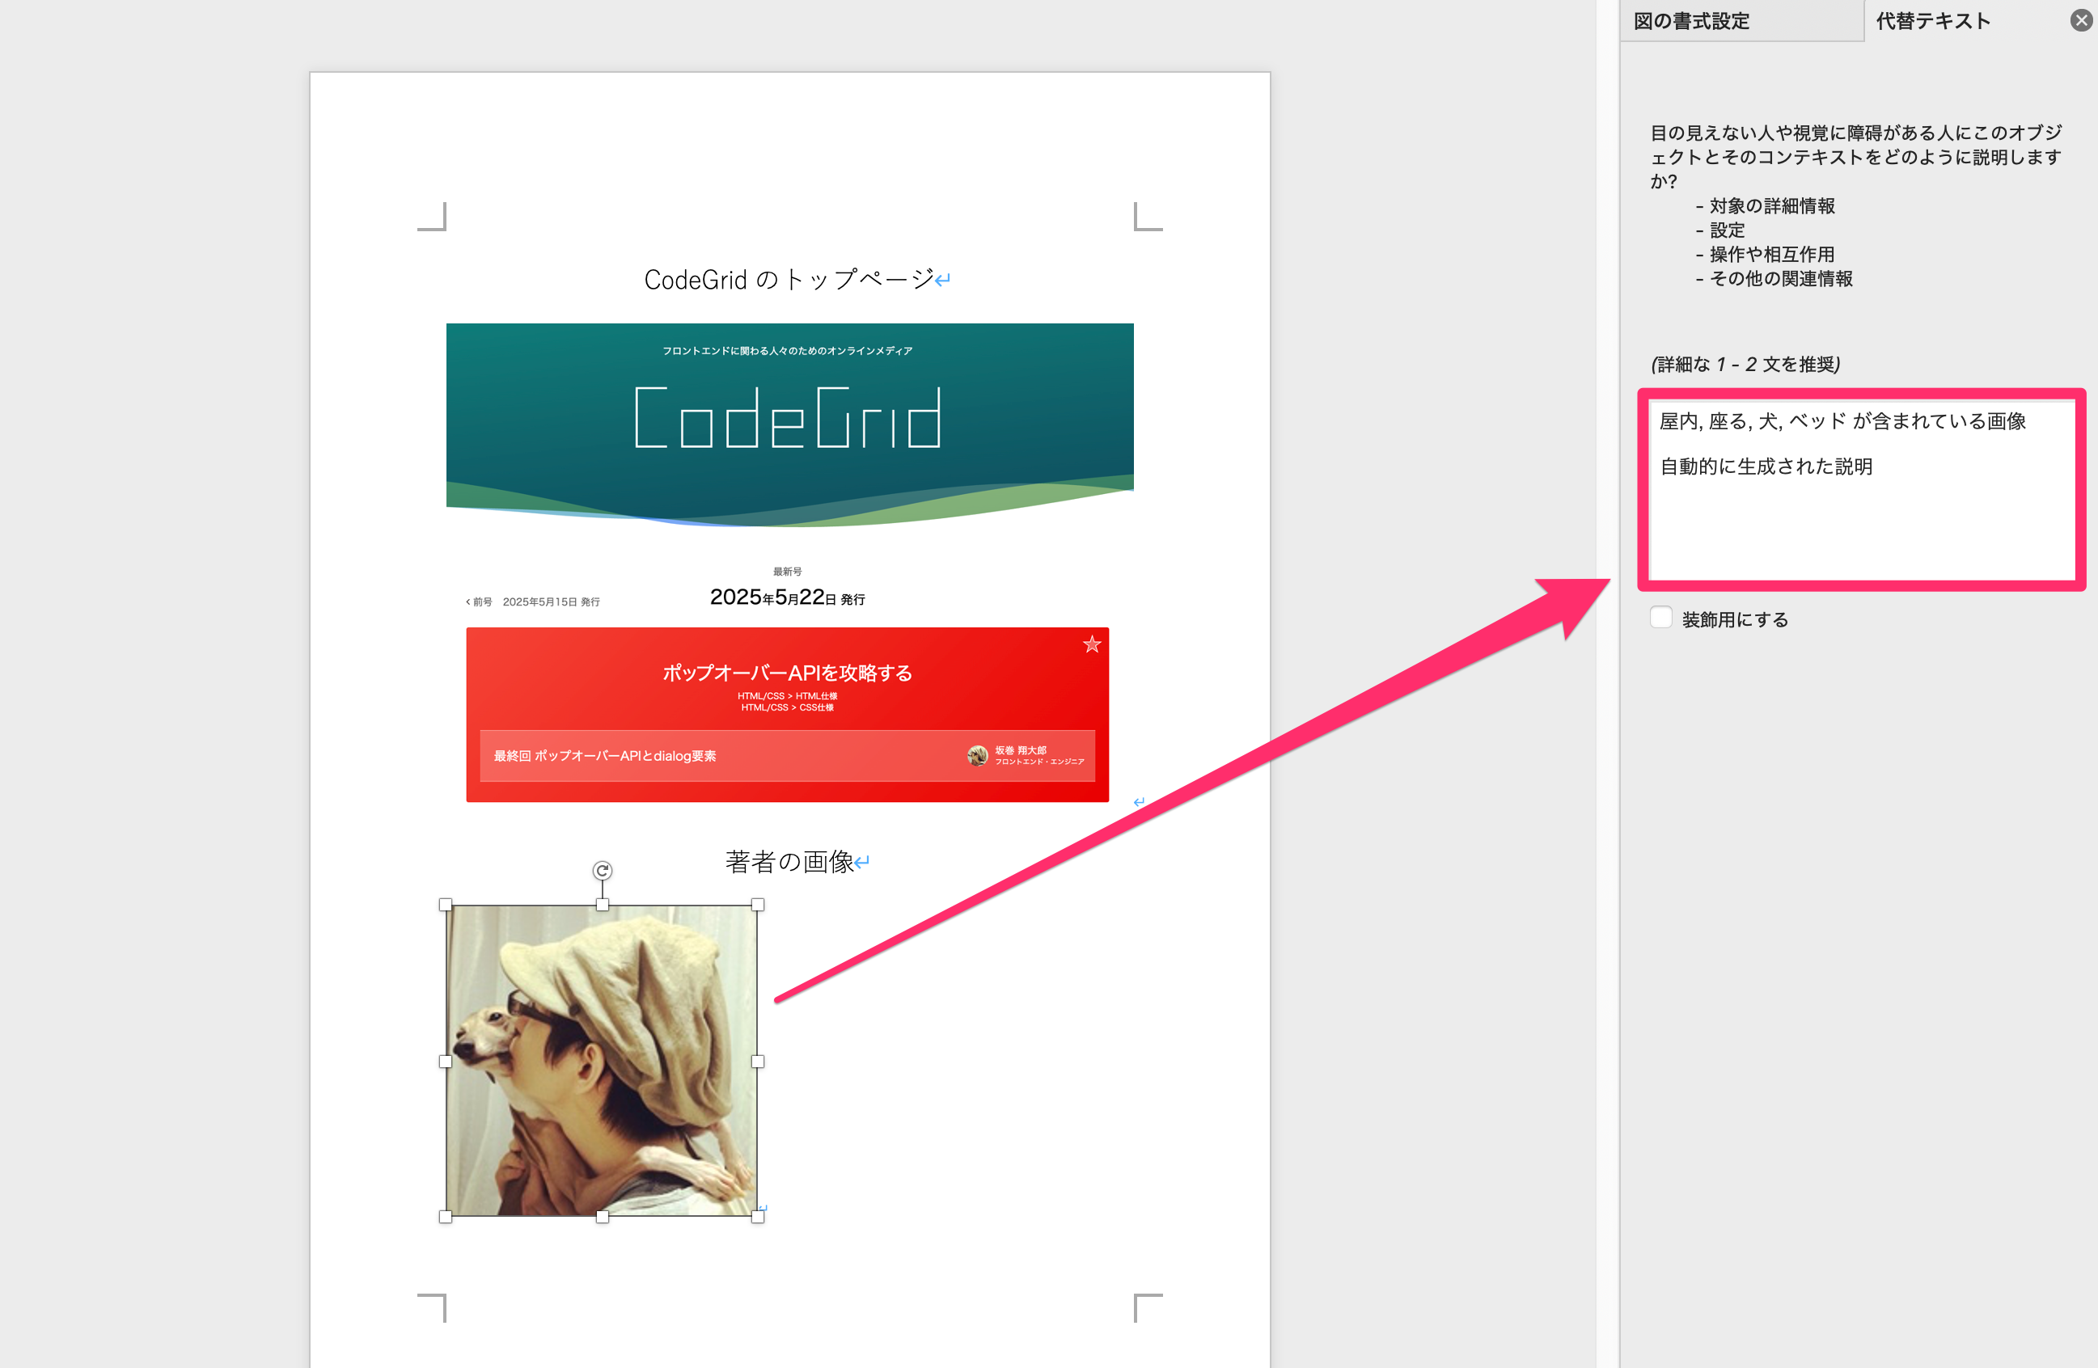Click the bottom-right resize handle of photo
Screen dimensions: 2098x1368
tap(757, 1216)
